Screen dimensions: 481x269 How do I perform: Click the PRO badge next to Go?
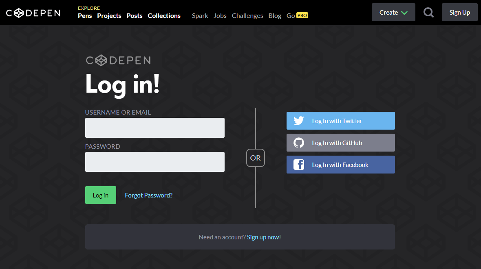coord(302,15)
